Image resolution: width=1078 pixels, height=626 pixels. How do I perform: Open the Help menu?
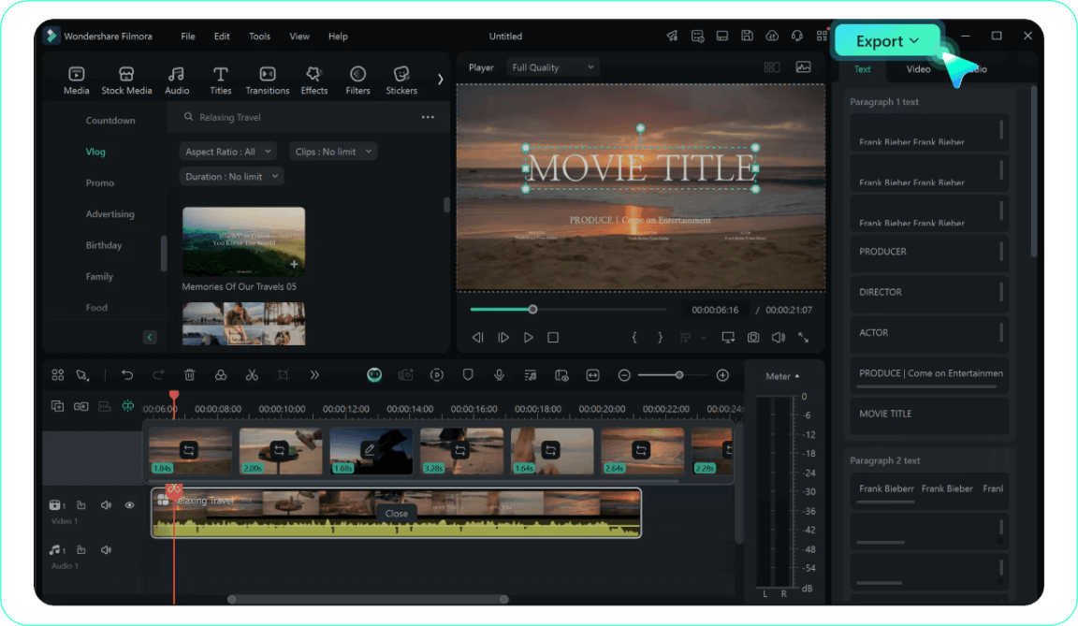[x=338, y=36]
